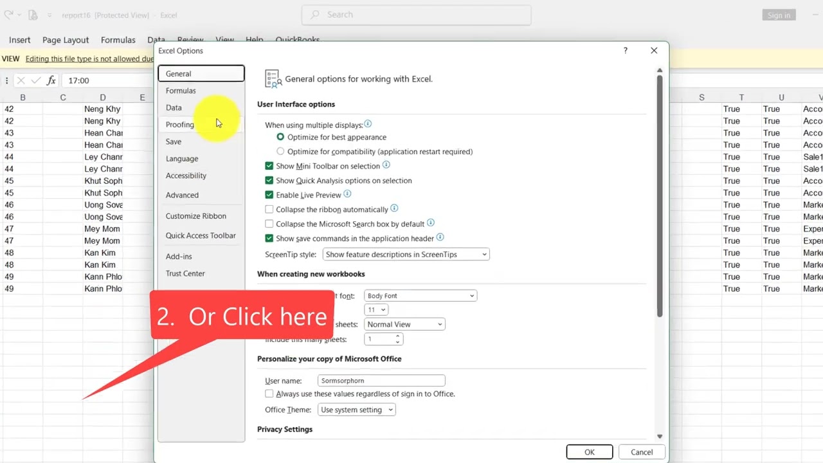The image size is (823, 463).
Task: Select column T header in the worksheet
Action: pyautogui.click(x=741, y=97)
